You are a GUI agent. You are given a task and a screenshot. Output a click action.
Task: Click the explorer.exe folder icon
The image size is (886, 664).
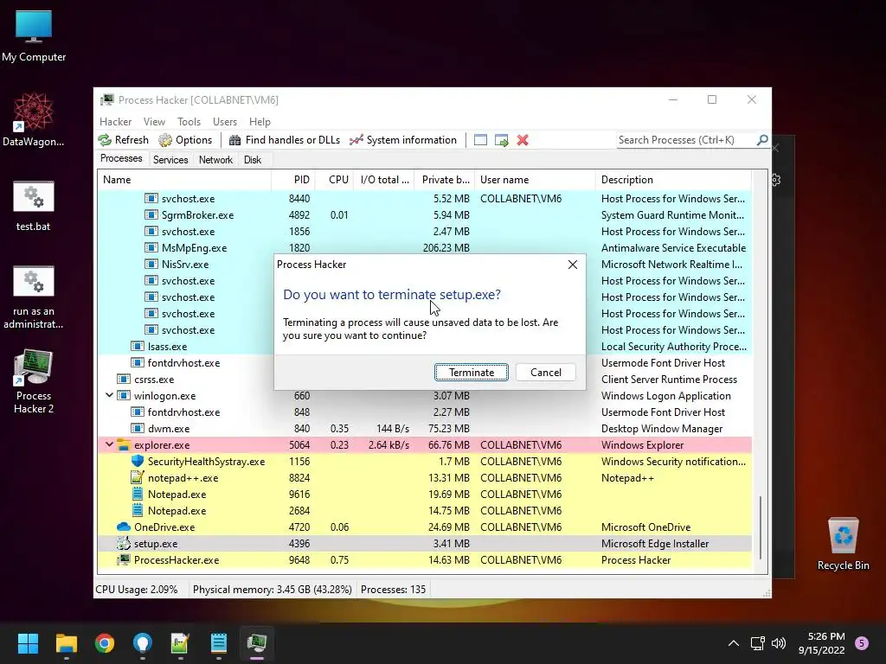123,445
